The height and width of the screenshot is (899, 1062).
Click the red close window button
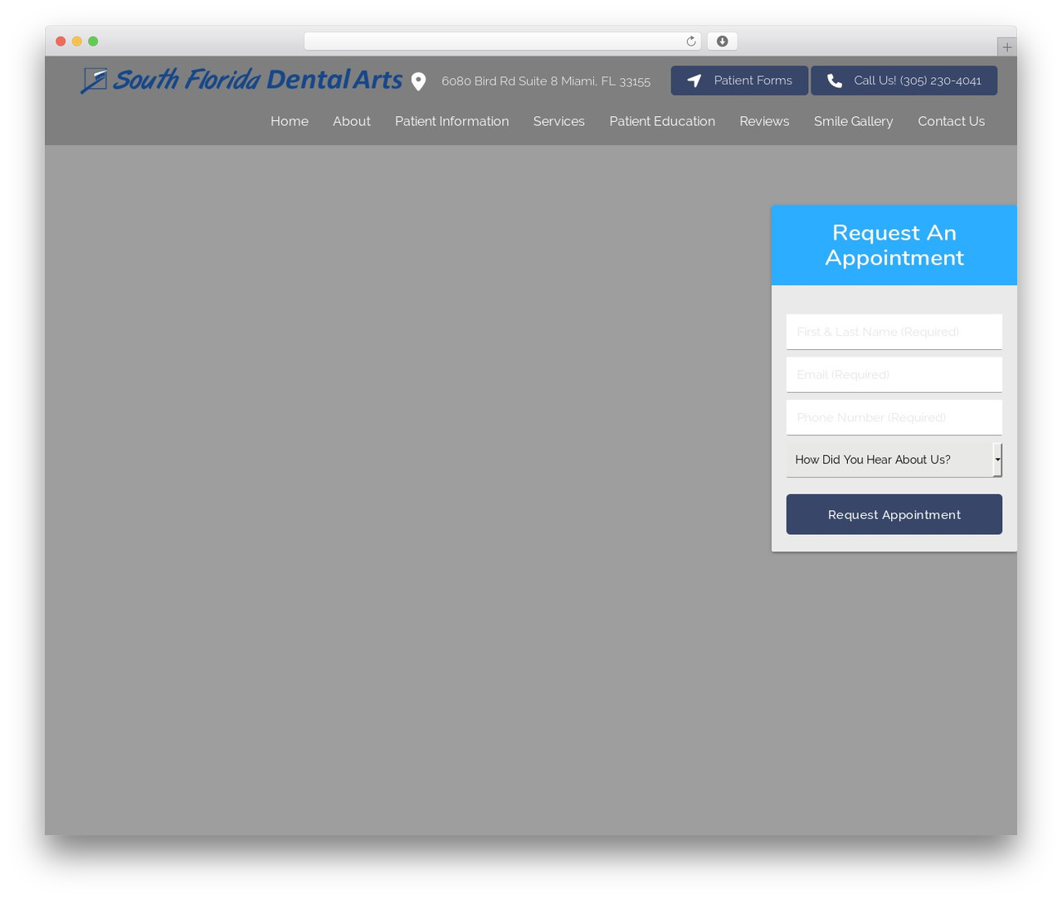click(61, 41)
